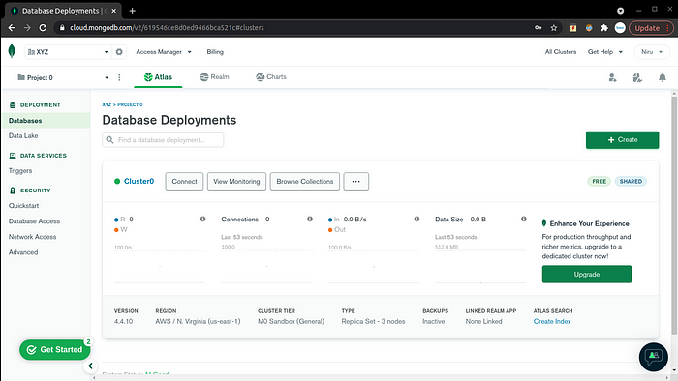Open the project activity feed icon
The width and height of the screenshot is (678, 381).
(637, 77)
